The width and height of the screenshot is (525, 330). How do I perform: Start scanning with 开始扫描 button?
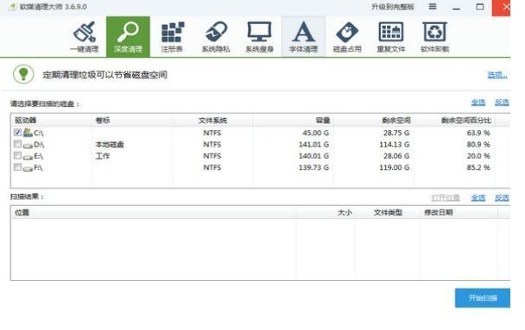point(483,297)
